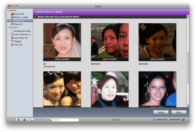Click the 'Places (5)' label
The height and width of the screenshot is (132, 196).
18,24
